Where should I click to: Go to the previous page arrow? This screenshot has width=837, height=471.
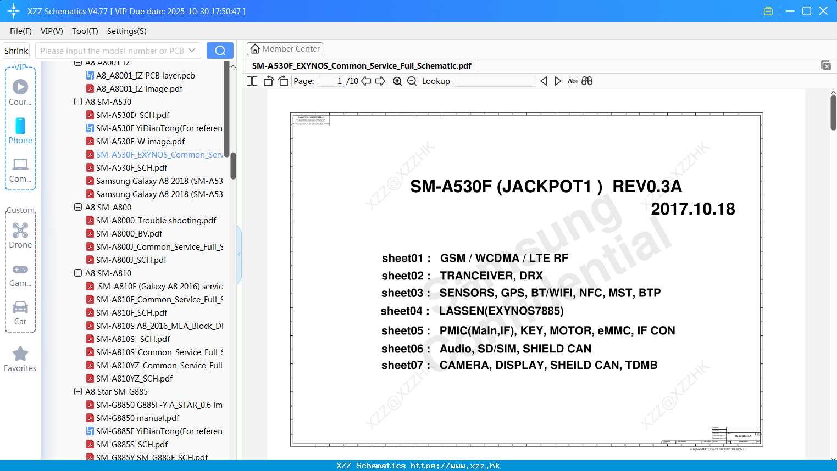pos(366,81)
